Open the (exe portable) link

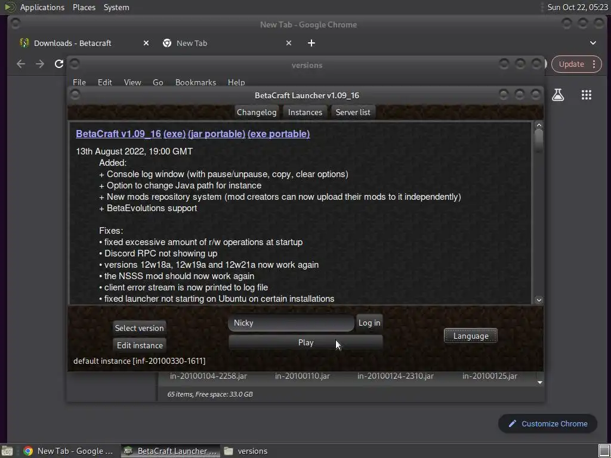[279, 134]
